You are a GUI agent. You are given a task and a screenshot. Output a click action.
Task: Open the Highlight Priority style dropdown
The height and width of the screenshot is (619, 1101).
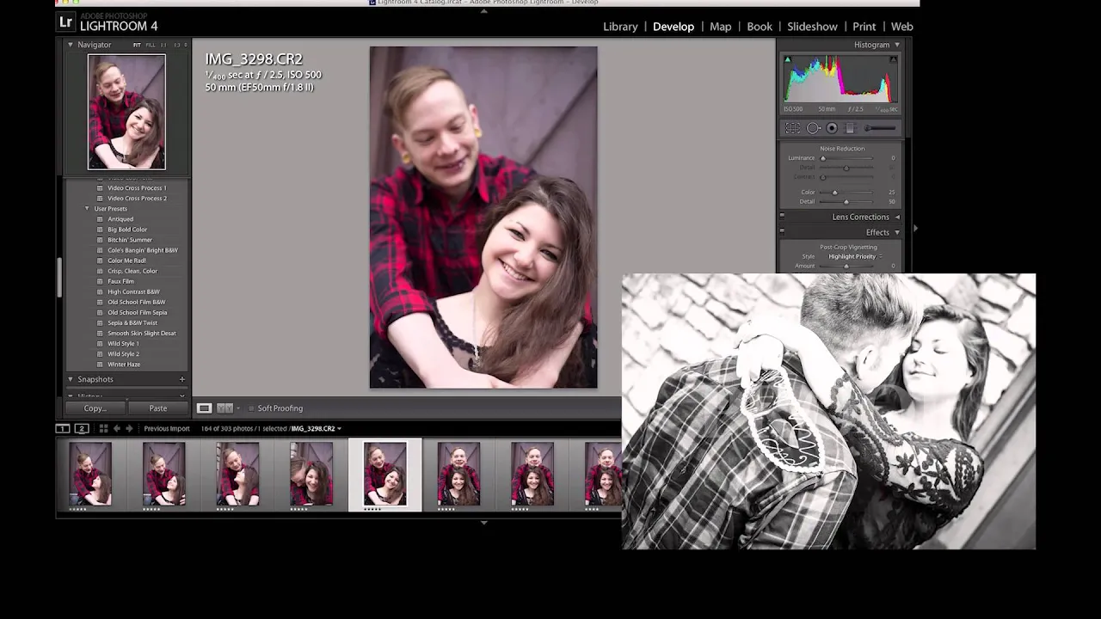point(855,256)
